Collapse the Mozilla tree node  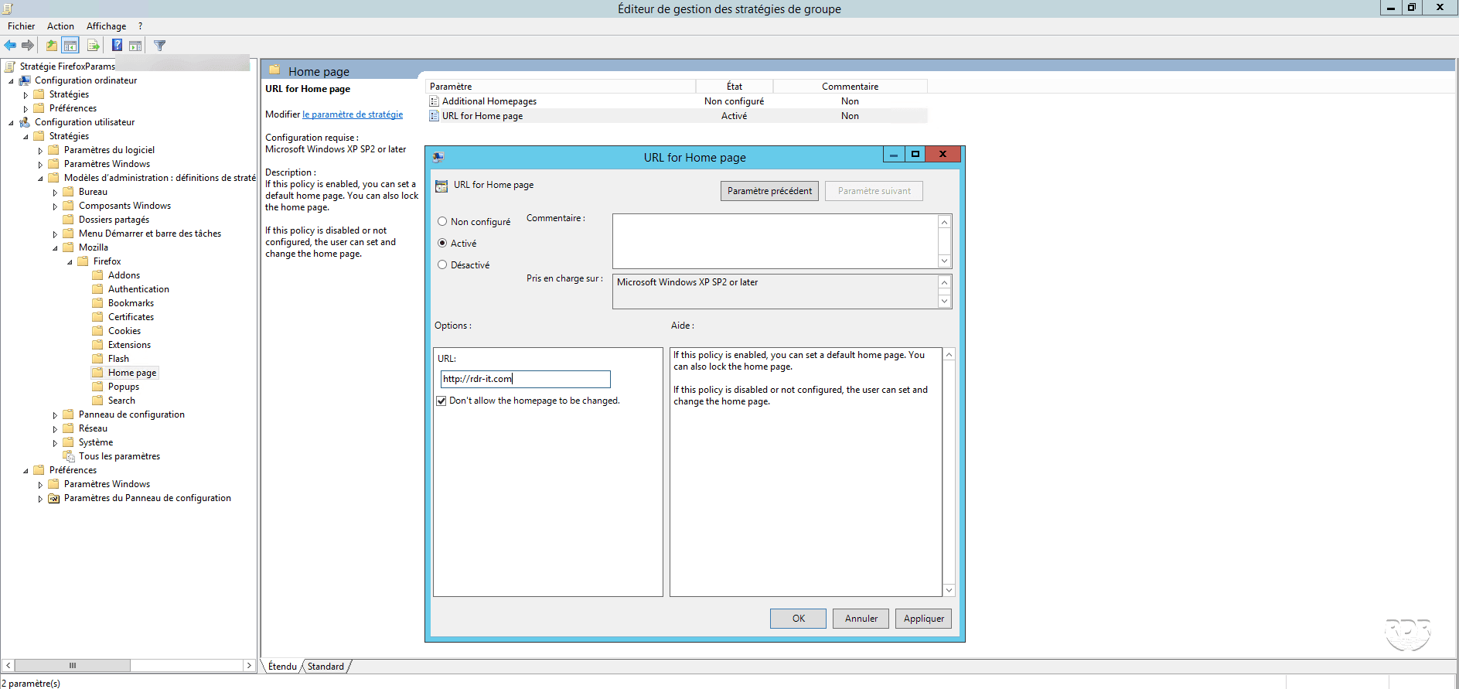(x=55, y=248)
